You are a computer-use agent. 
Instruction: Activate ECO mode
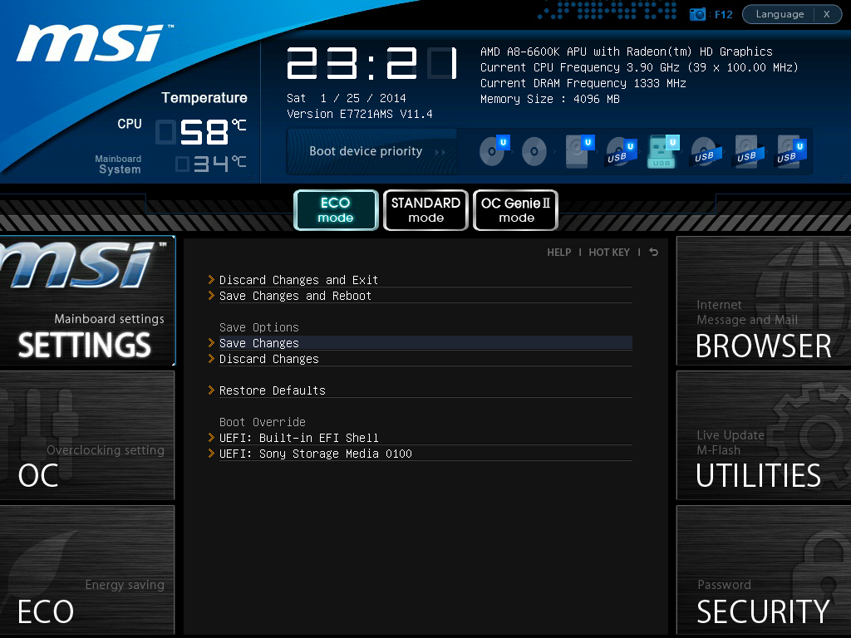coord(336,210)
